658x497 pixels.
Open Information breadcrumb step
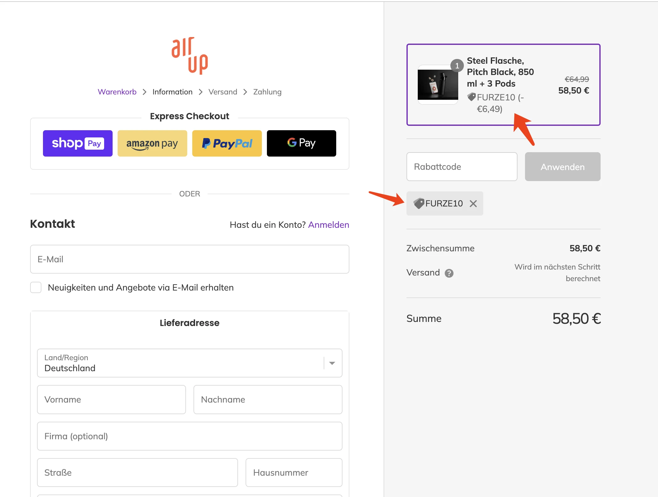pyautogui.click(x=172, y=92)
